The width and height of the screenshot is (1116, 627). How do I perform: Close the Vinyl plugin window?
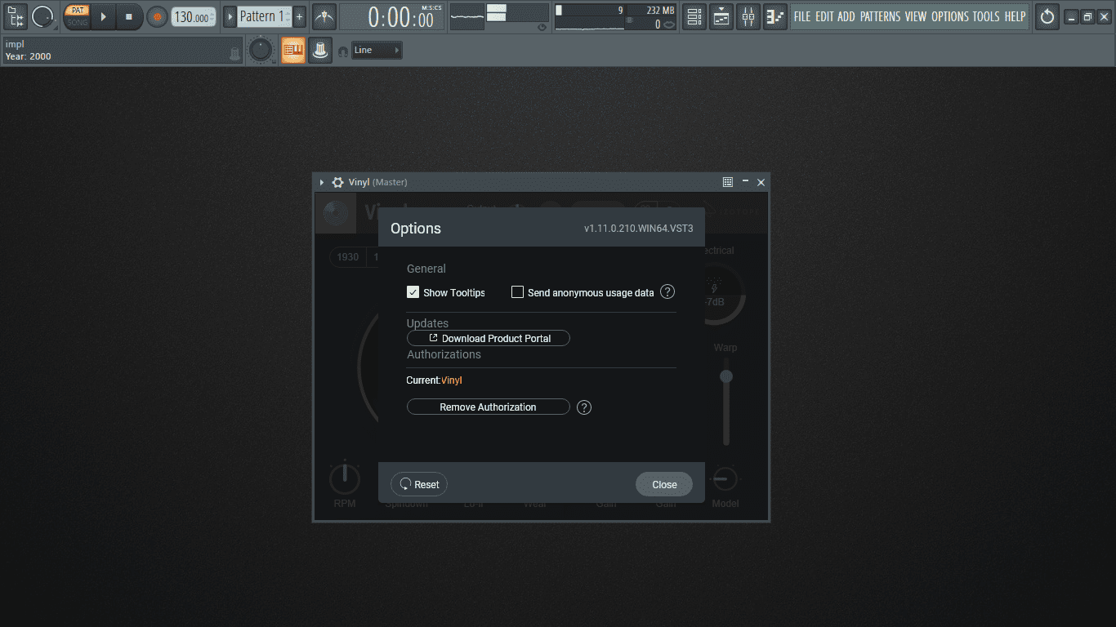click(761, 182)
